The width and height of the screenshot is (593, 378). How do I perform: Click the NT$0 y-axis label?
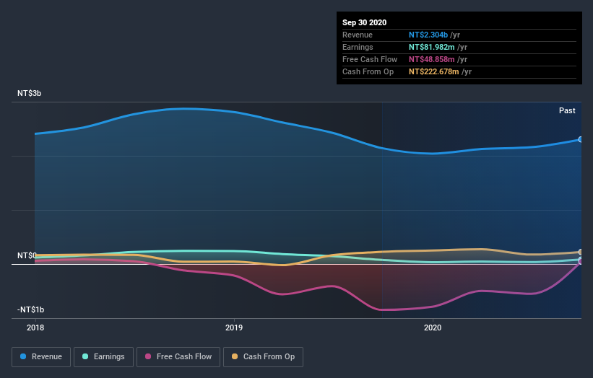pyautogui.click(x=27, y=255)
